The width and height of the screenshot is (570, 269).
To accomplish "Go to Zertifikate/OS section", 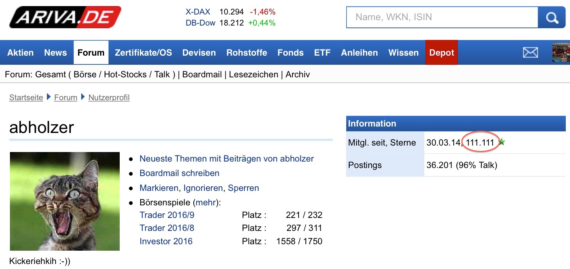I will point(143,53).
